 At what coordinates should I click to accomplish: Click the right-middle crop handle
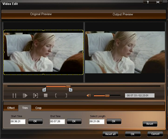[83, 52]
